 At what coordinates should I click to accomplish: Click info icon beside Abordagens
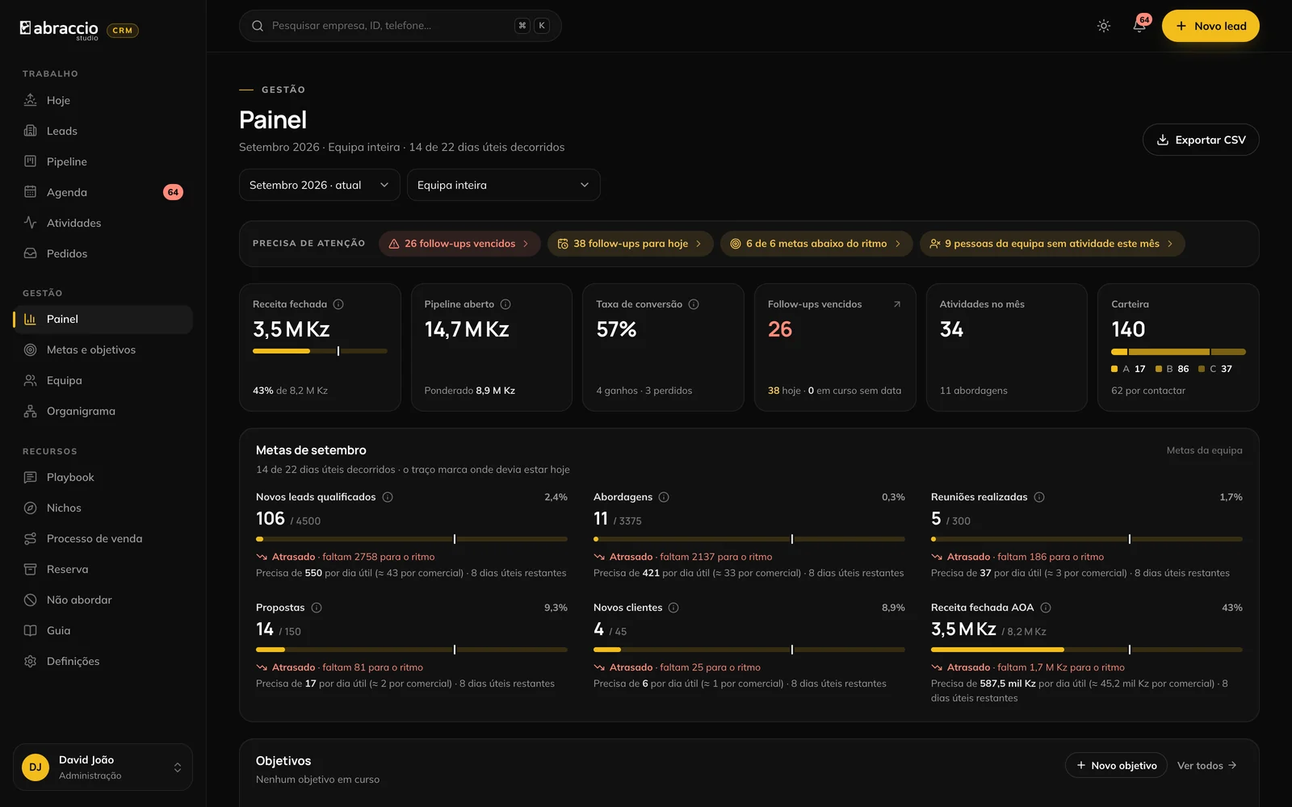click(x=664, y=497)
